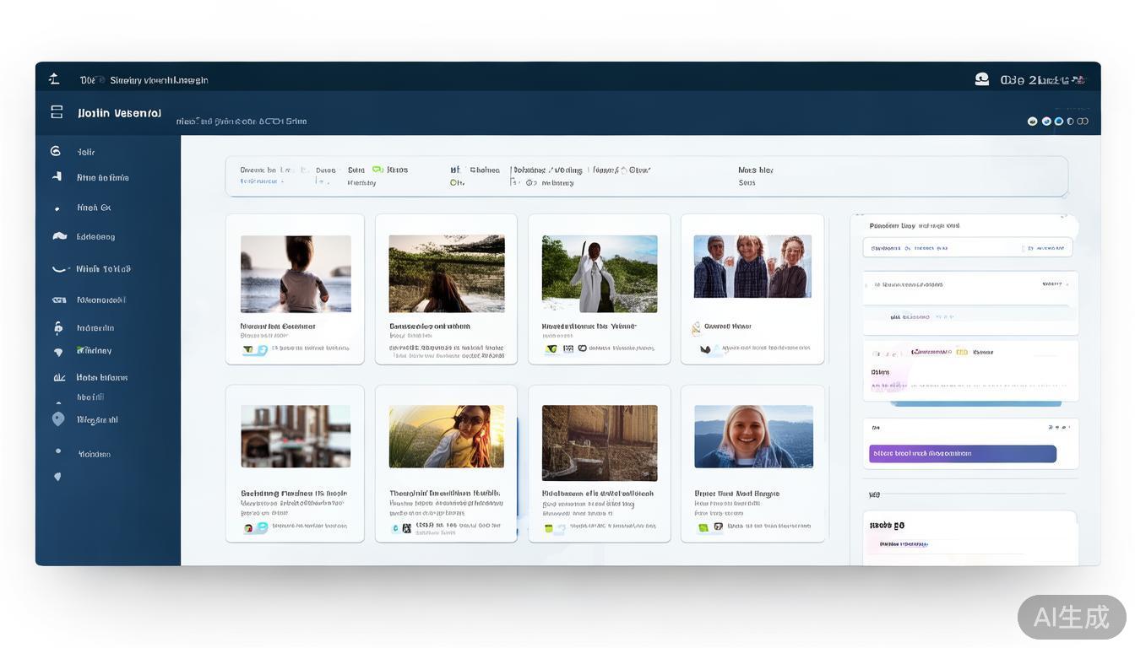Click the location pin icon in the sidebar
This screenshot has width=1135, height=648.
pos(57,419)
